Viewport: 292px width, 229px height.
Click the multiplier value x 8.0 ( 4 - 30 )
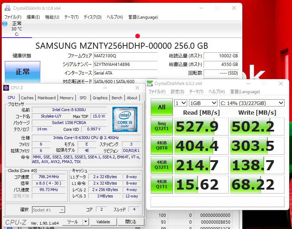pyautogui.click(x=49, y=183)
